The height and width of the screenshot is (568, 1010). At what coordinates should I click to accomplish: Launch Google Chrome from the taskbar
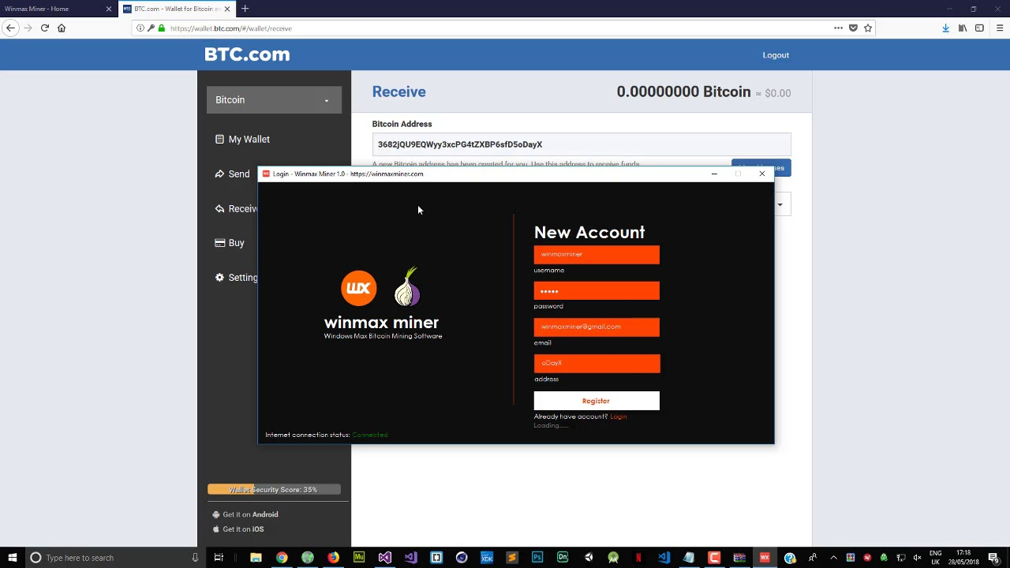[282, 558]
